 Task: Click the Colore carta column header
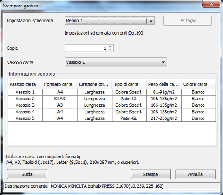tap(198, 84)
